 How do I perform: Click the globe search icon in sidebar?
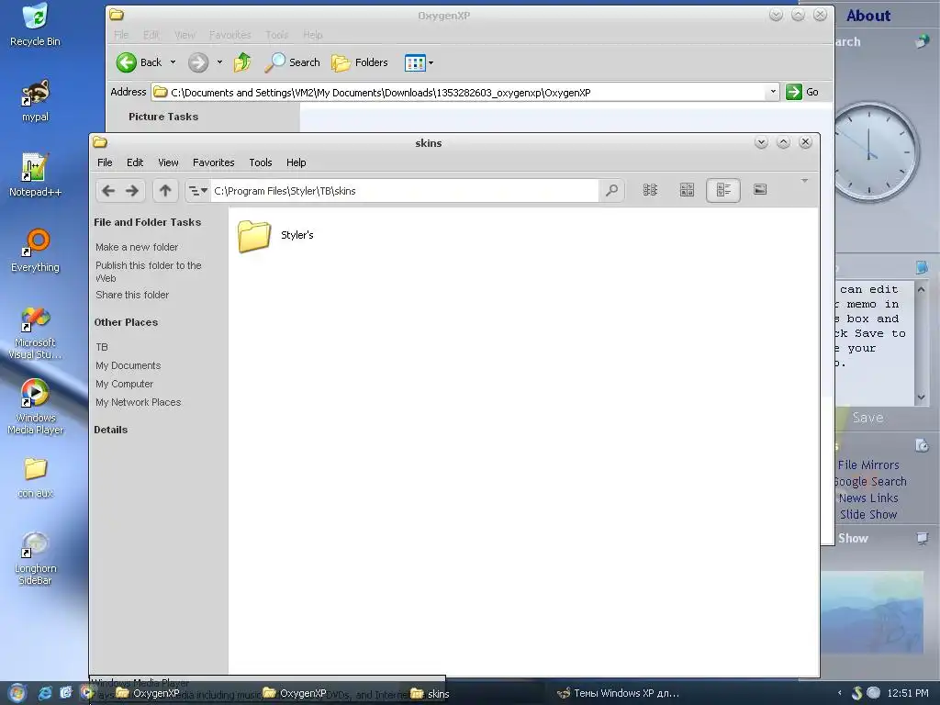point(922,41)
